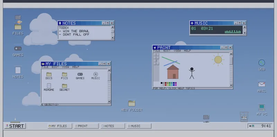This screenshot has width=277, height=137.
Task: Click the START button
Action: tap(15, 126)
